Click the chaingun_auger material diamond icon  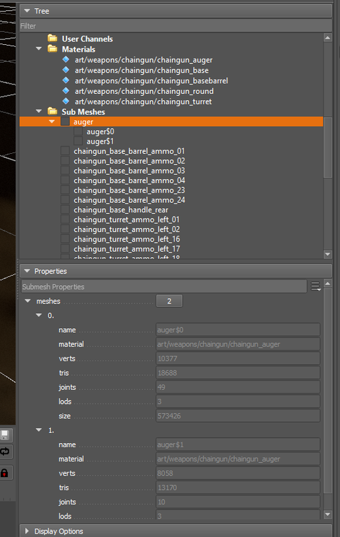(66, 59)
